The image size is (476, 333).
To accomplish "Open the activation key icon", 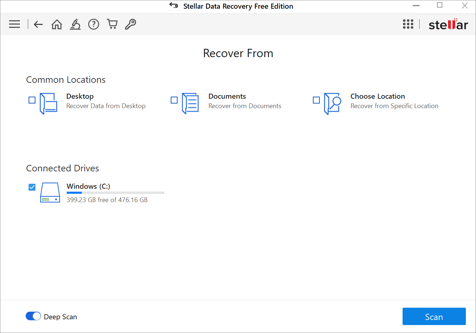I will pyautogui.click(x=131, y=24).
